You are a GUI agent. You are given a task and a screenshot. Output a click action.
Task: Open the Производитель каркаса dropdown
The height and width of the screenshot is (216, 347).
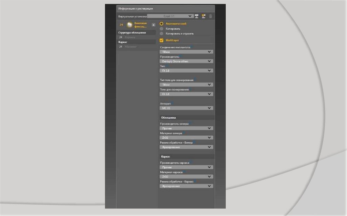pyautogui.click(x=186, y=167)
